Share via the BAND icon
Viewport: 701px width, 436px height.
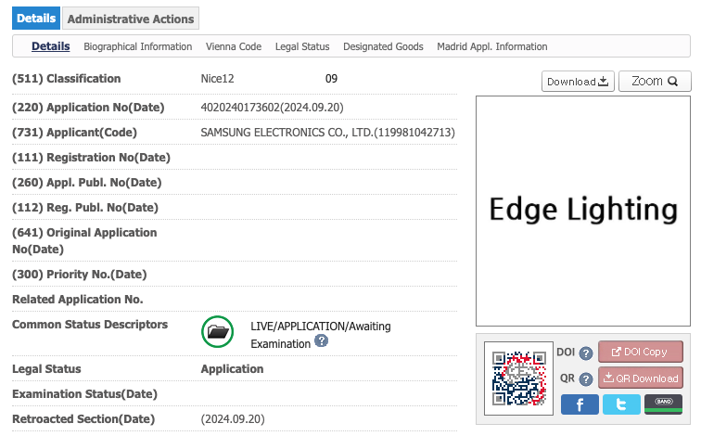[662, 404]
